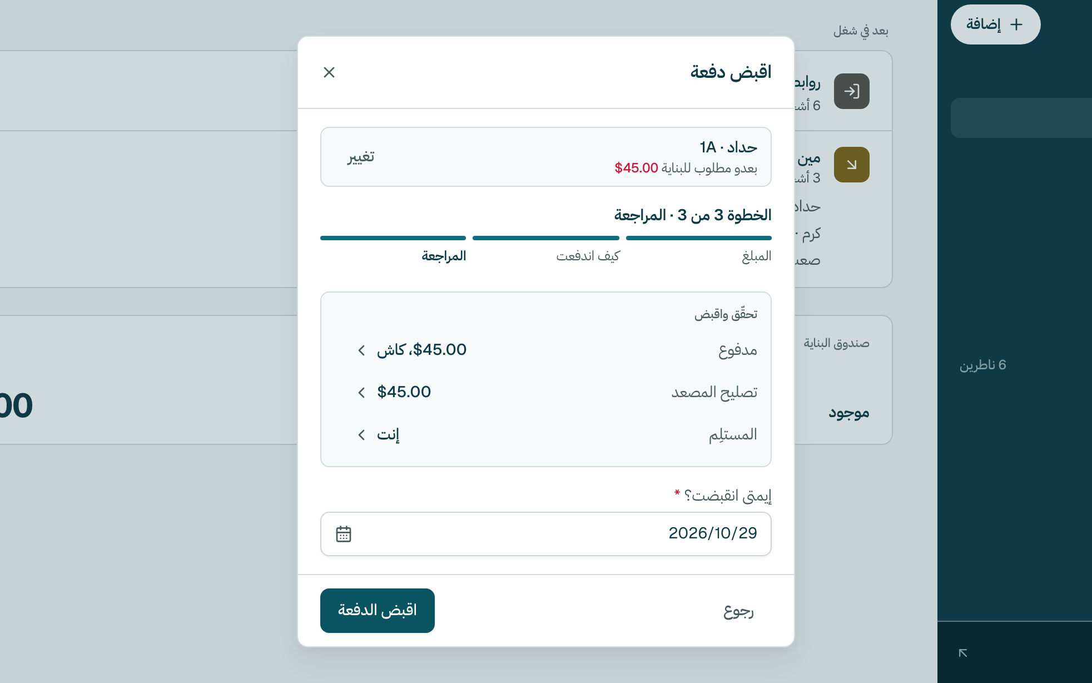Click the صندوق البناية card title
This screenshot has width=1092, height=683.
836,343
